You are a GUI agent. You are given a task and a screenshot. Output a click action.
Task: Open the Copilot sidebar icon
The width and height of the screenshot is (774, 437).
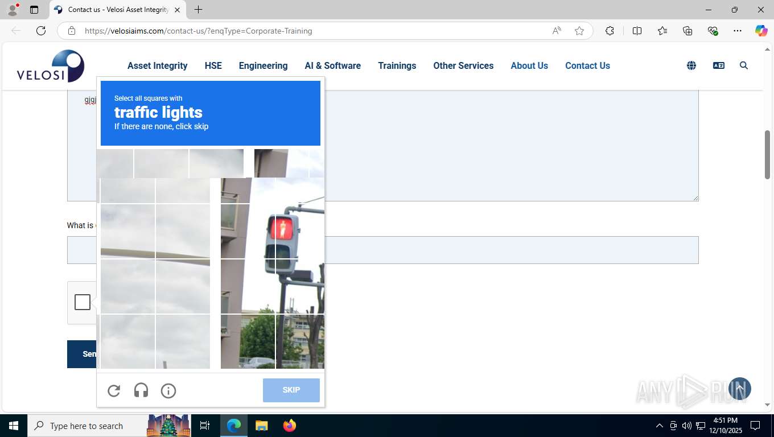click(761, 31)
